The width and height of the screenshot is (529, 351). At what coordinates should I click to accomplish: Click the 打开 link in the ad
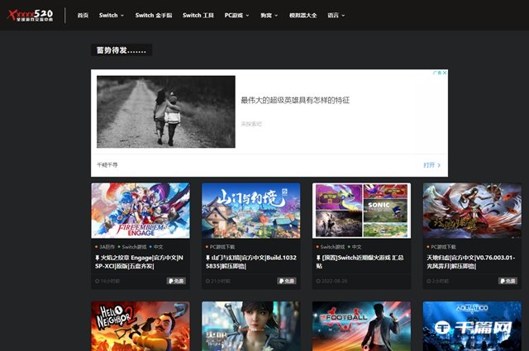431,164
